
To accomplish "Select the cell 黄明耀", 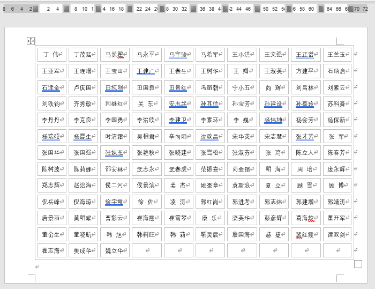I will click(83, 218).
